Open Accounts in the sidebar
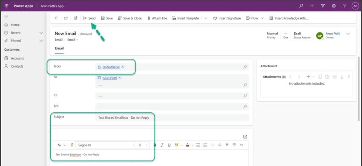 pos(17,58)
